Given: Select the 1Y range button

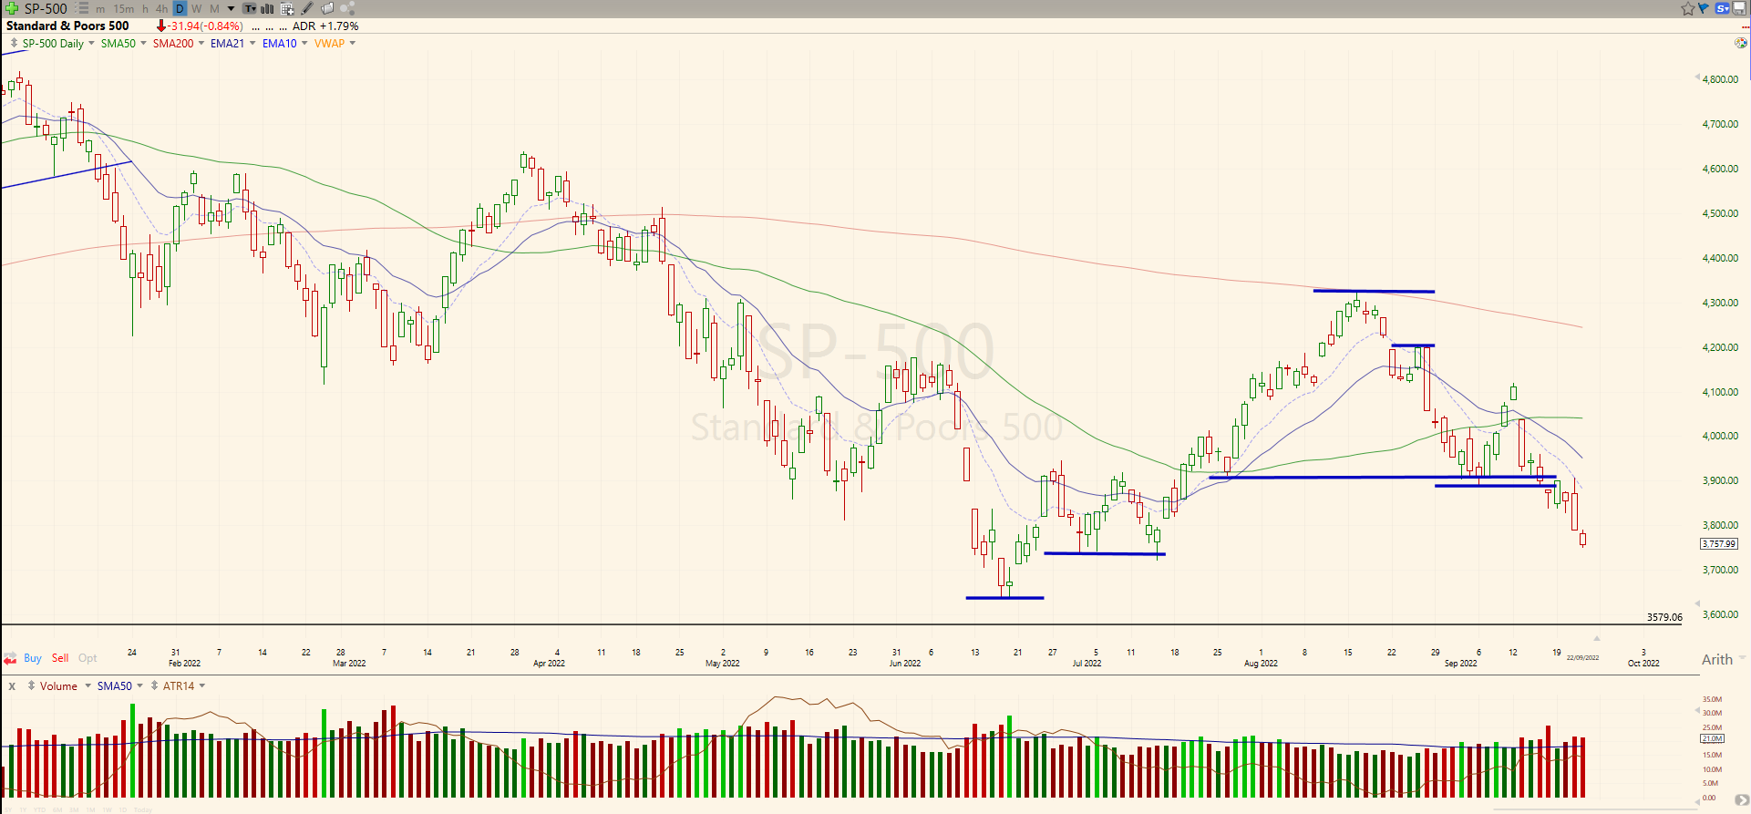Looking at the screenshot, I should click(x=23, y=809).
